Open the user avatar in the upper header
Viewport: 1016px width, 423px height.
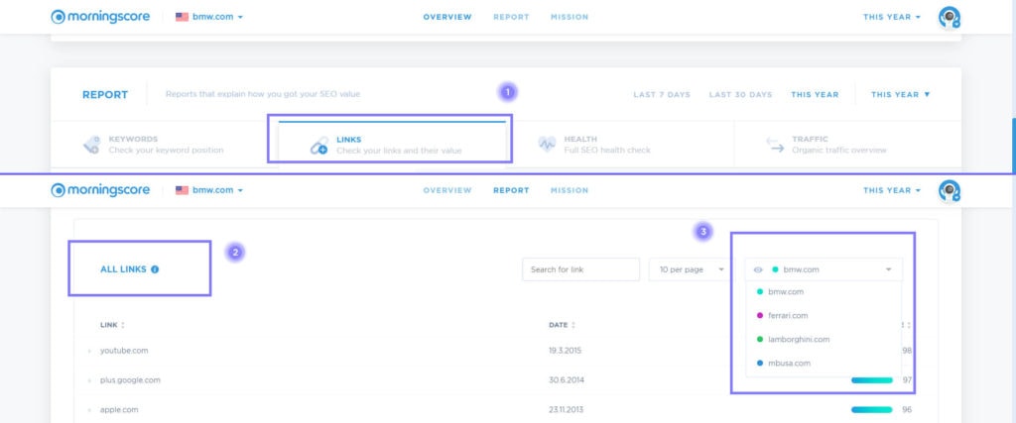[950, 18]
